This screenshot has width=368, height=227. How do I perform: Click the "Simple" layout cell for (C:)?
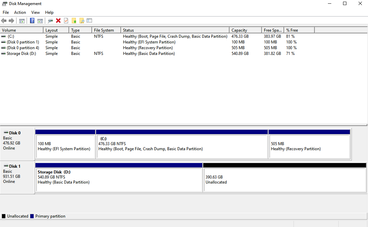(x=52, y=36)
